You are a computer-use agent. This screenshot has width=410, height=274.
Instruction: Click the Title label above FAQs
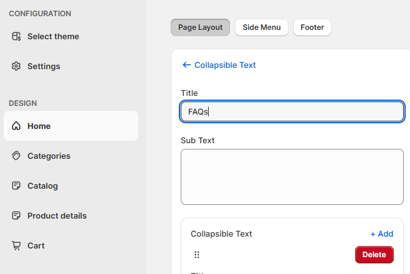[189, 93]
